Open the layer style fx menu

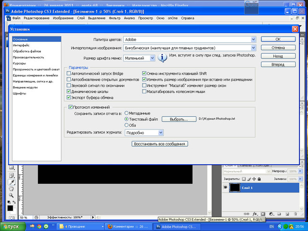coord(255,214)
